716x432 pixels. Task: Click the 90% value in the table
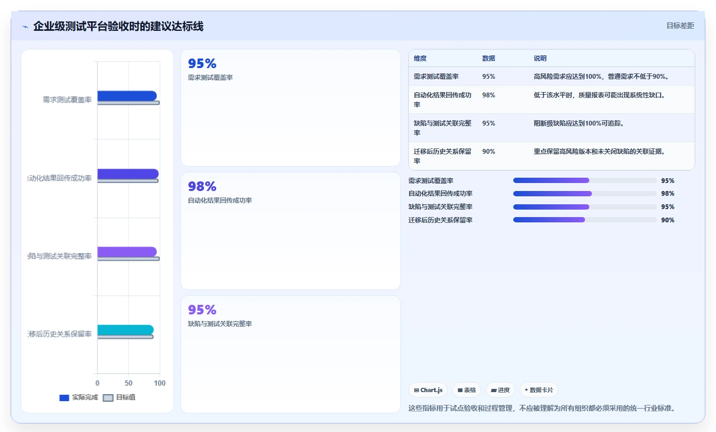click(489, 152)
